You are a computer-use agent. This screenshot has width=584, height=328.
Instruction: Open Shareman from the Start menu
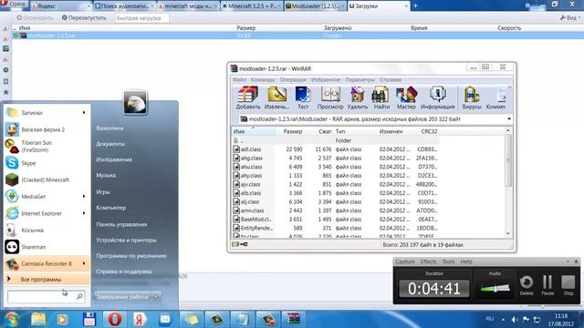click(47, 247)
